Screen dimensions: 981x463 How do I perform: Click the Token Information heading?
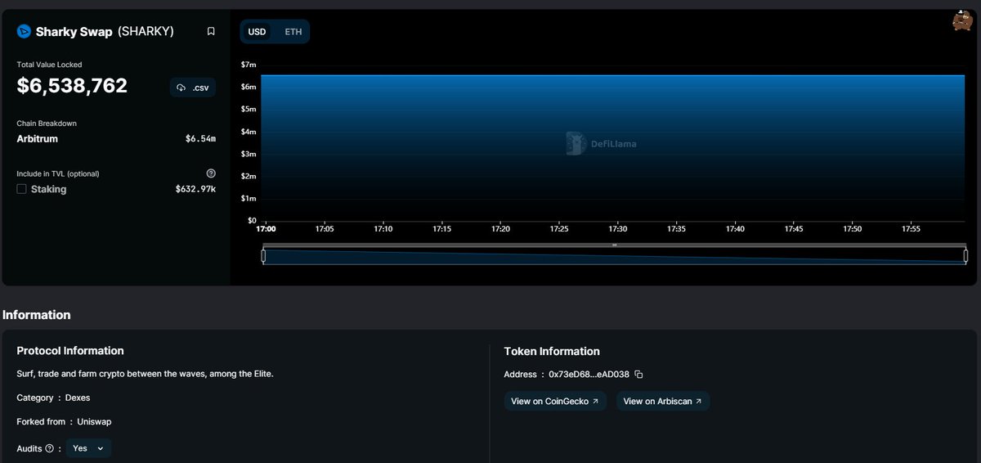point(552,352)
